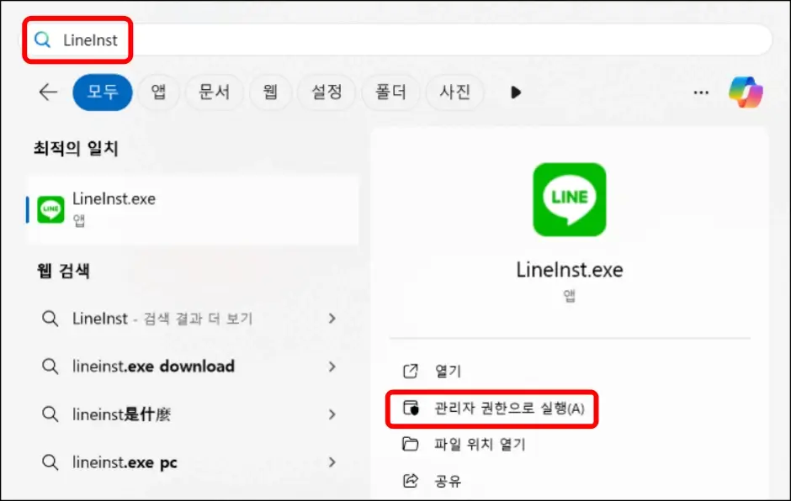The height and width of the screenshot is (501, 791).
Task: Click the search icon beside lineinst是什麼
Action: (x=50, y=414)
